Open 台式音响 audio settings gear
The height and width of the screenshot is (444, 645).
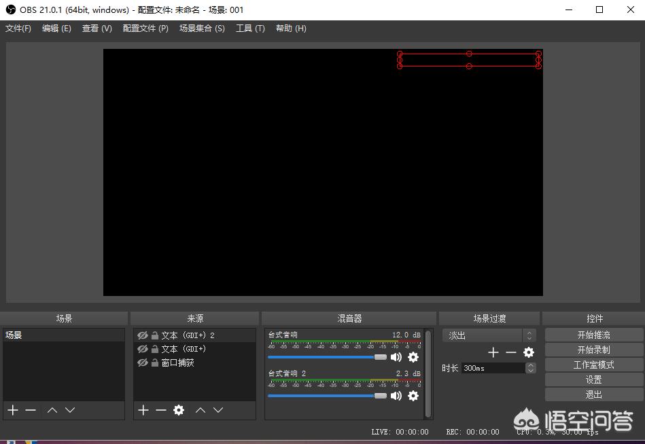pyautogui.click(x=413, y=357)
